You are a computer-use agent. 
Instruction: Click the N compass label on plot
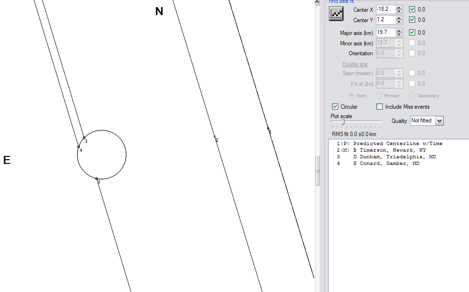(159, 11)
